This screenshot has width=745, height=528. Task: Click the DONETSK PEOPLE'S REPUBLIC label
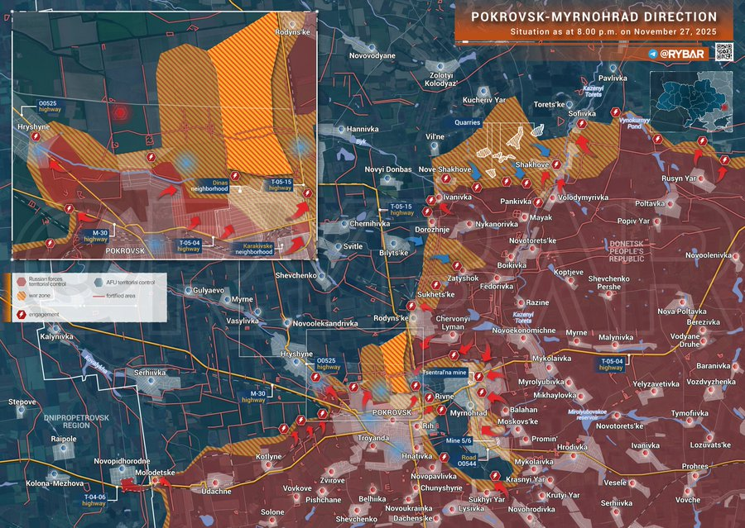[x=627, y=251]
